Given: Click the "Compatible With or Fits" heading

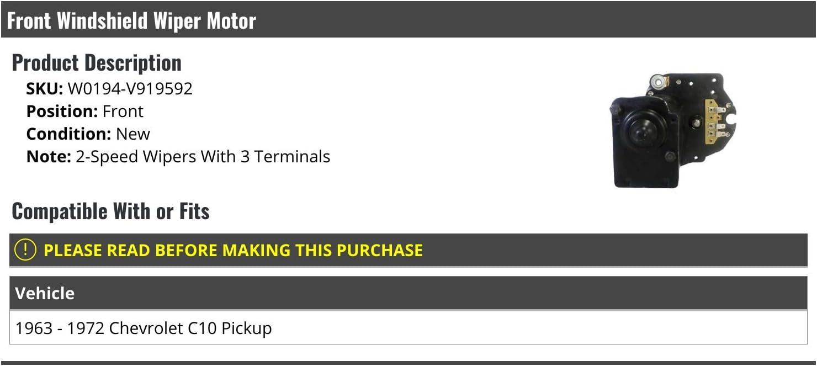Looking at the screenshot, I should [x=110, y=211].
